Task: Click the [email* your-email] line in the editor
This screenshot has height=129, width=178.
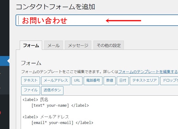Action: click(x=62, y=123)
